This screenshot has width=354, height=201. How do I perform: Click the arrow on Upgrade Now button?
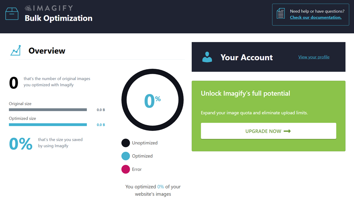(287, 131)
